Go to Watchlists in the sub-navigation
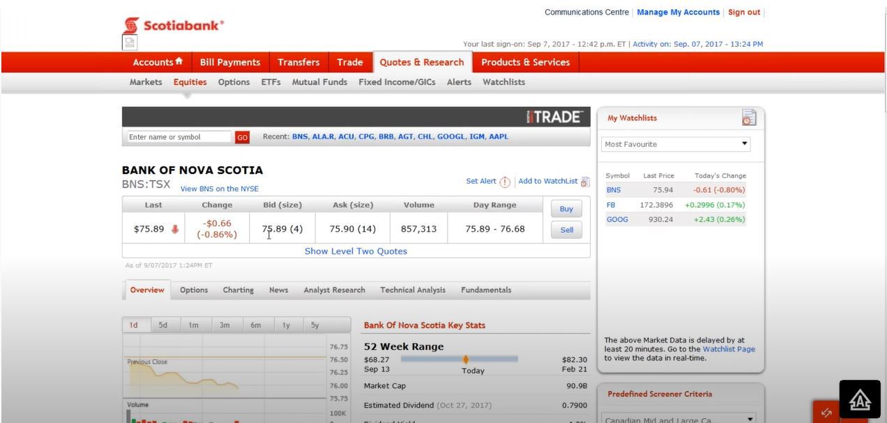Viewport: 887px width, 423px height. tap(503, 82)
